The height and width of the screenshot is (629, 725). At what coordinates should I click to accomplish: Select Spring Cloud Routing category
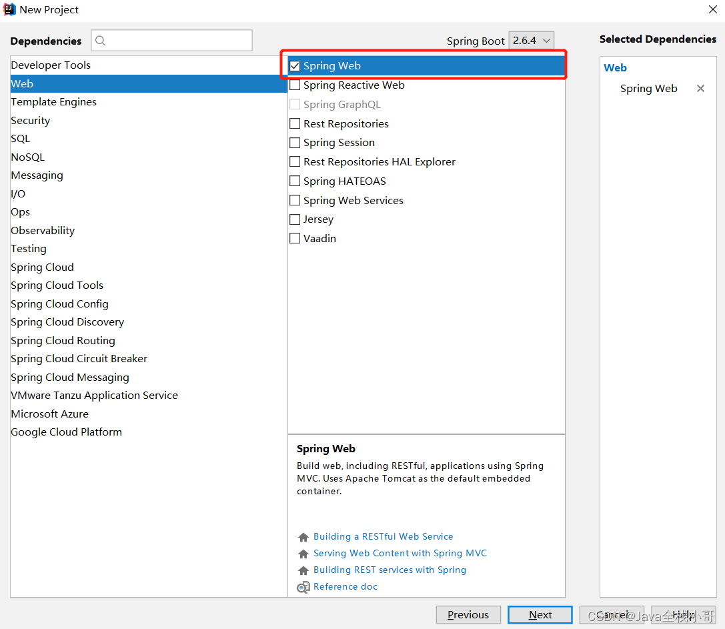pyautogui.click(x=149, y=340)
